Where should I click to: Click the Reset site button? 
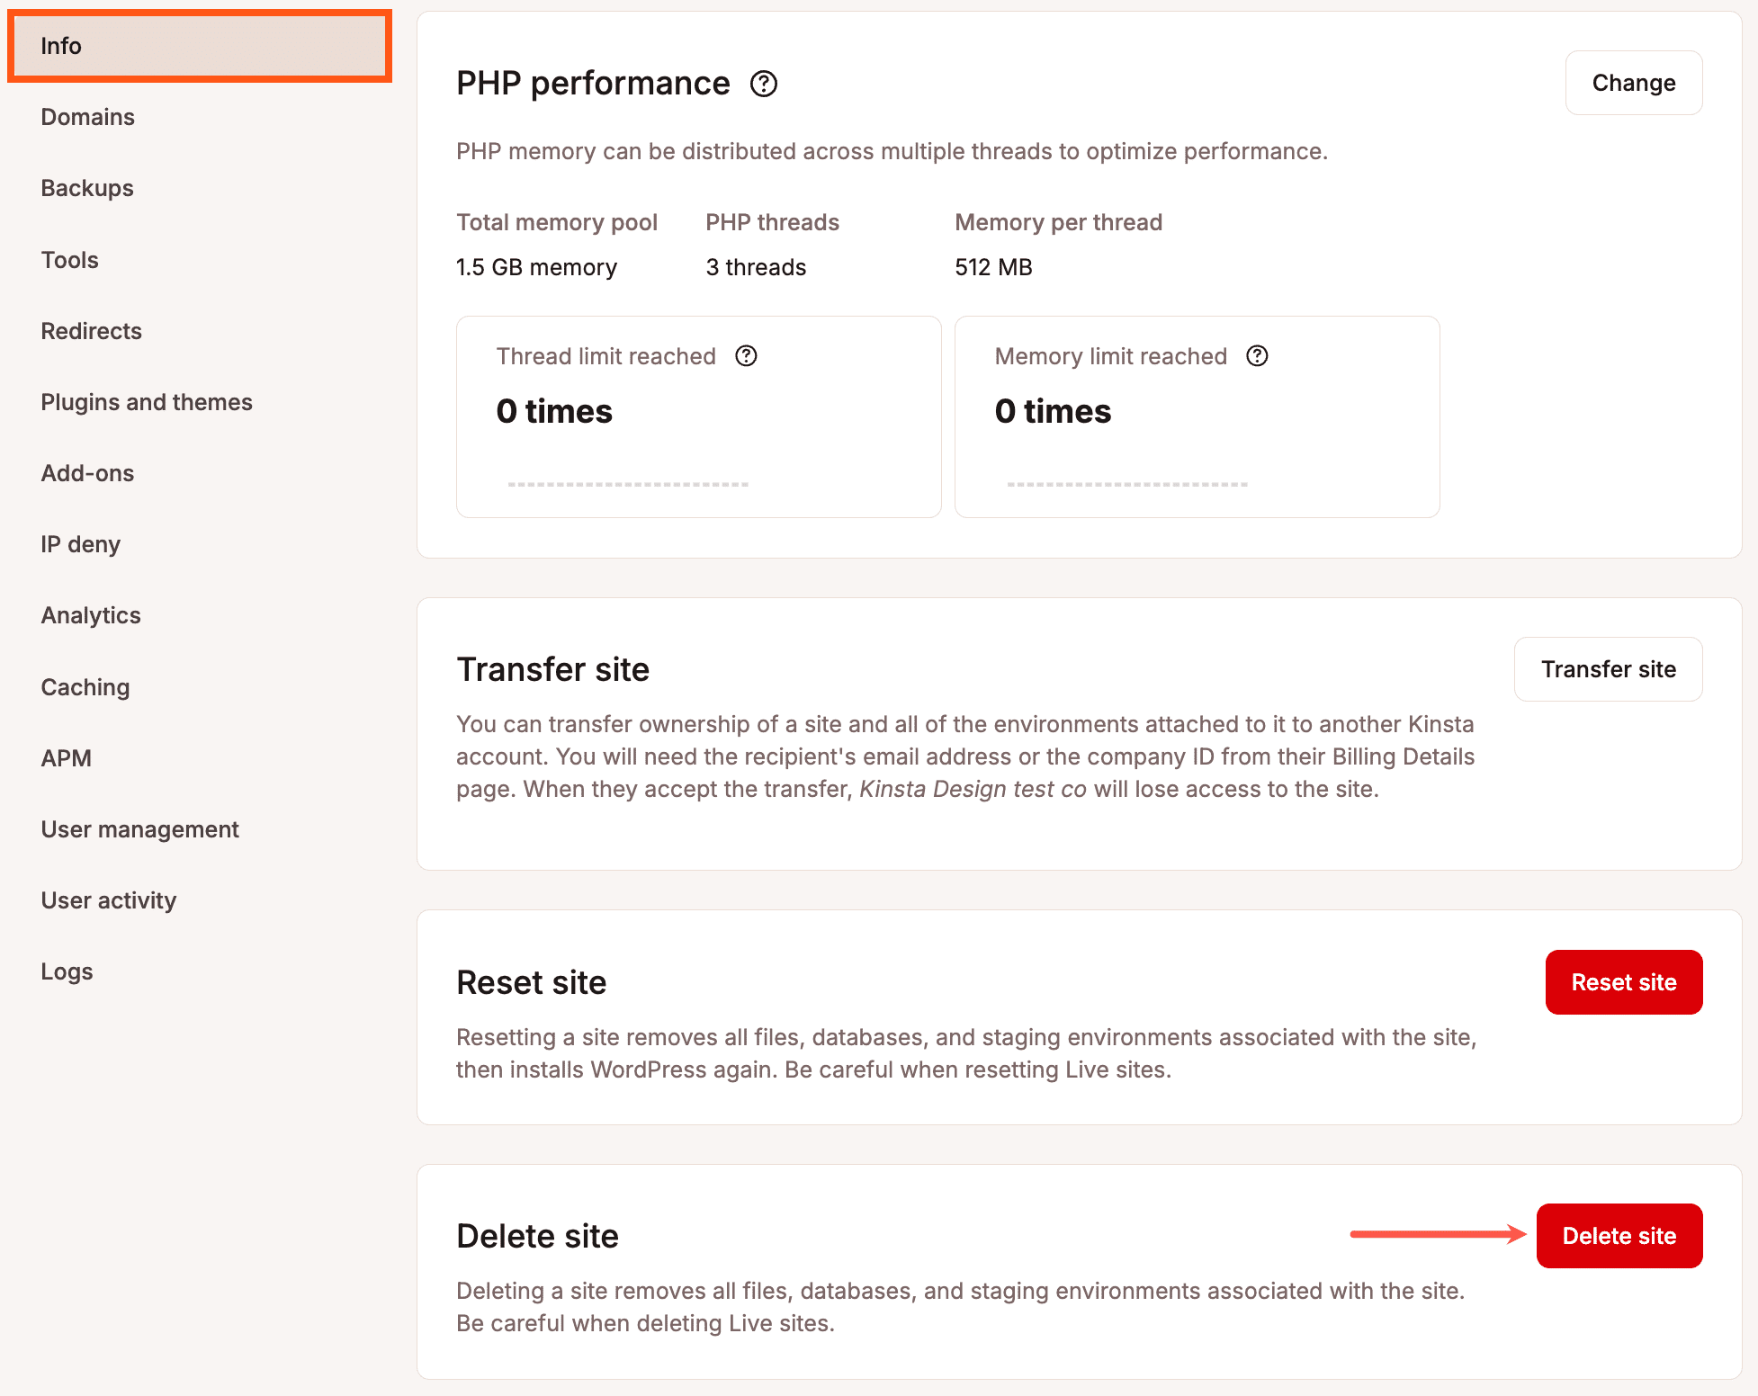1623,982
